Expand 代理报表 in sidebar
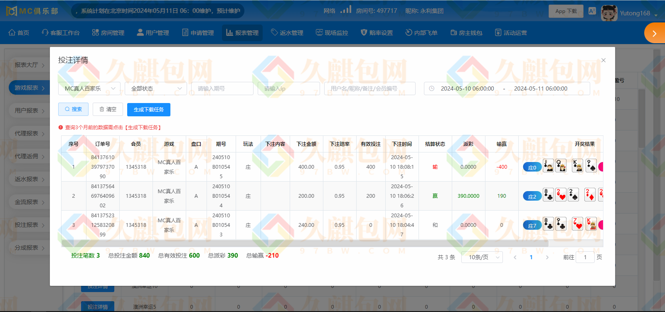The height and width of the screenshot is (312, 665). click(29, 133)
